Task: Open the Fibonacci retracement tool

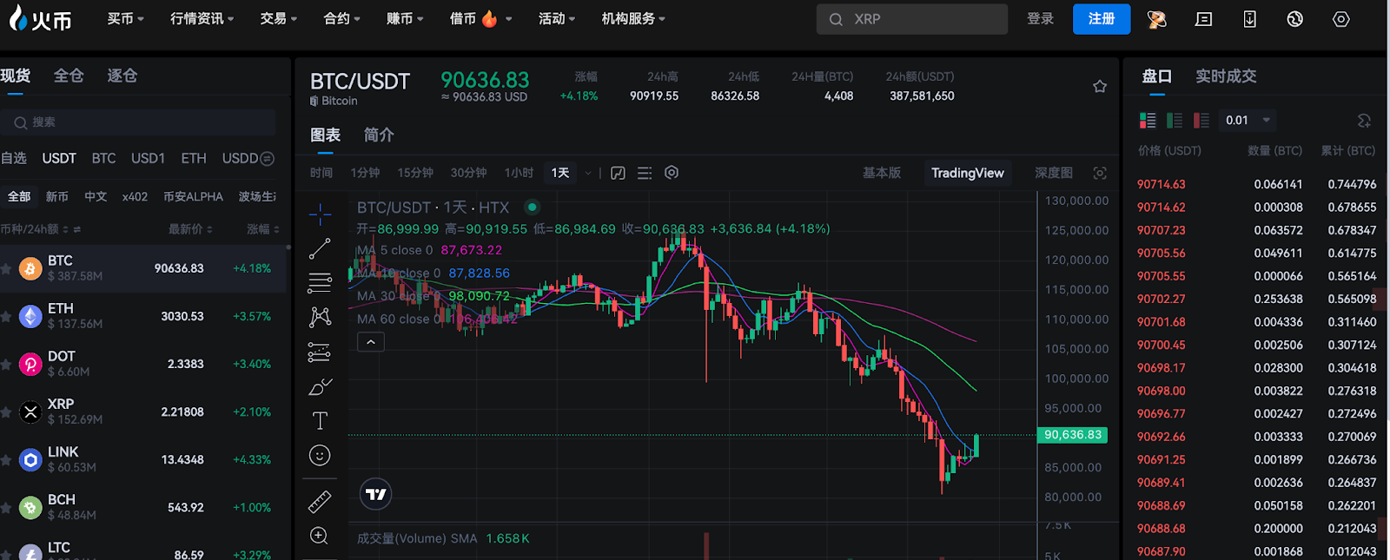Action: (x=320, y=282)
